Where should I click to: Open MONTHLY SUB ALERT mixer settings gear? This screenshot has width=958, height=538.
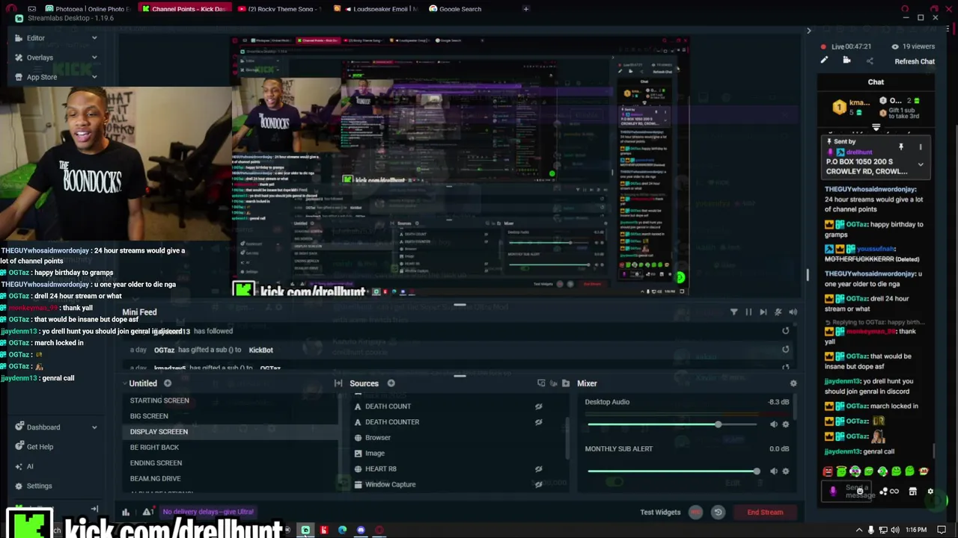pos(785,471)
